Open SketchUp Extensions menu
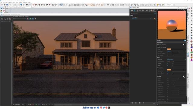The height and width of the screenshot is (109, 193). pyautogui.click(x=25, y=2)
